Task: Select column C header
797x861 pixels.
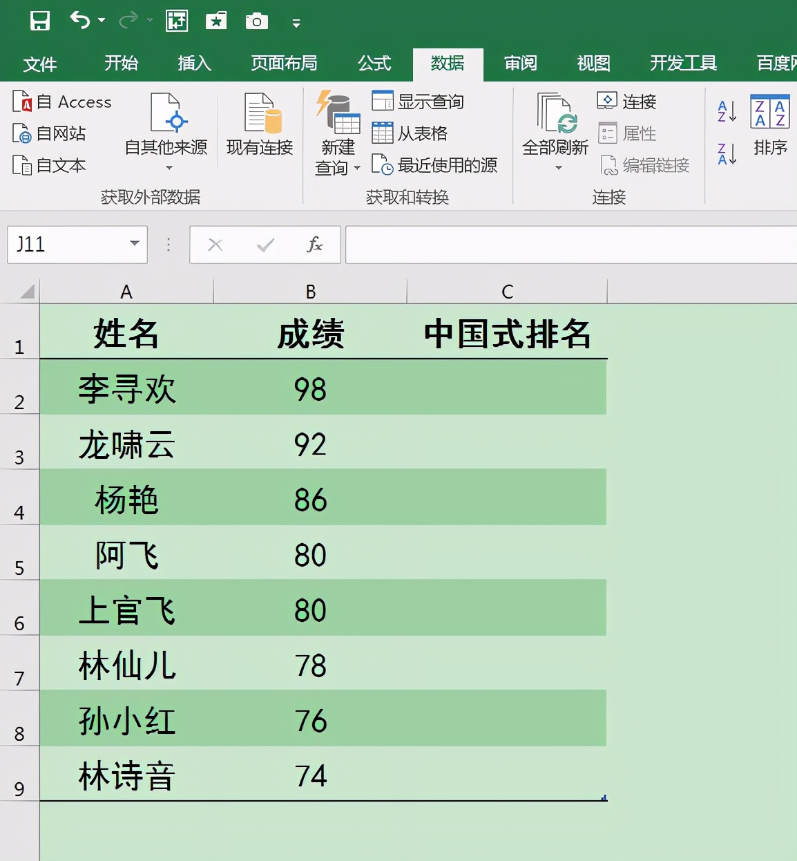Action: 508,292
